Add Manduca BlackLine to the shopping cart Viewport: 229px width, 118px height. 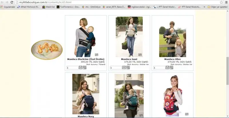tap(80, 68)
